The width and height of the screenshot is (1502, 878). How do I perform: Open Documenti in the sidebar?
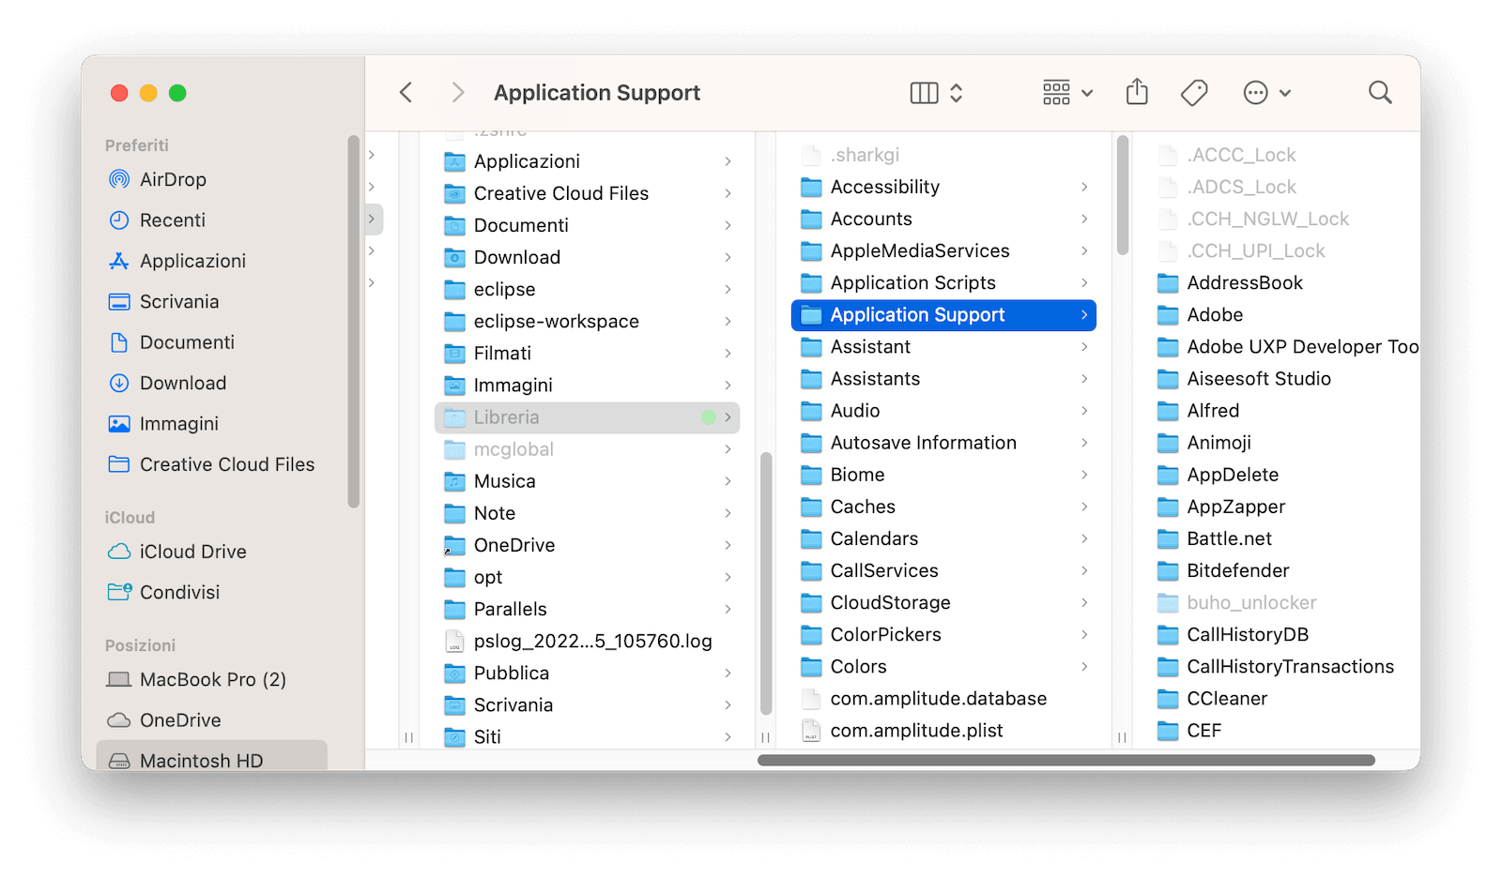tap(187, 342)
